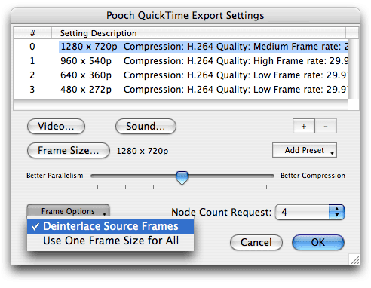The image size is (371, 288).
Task: Select setting row 0, 1280 x 720p
Action: pyautogui.click(x=181, y=47)
